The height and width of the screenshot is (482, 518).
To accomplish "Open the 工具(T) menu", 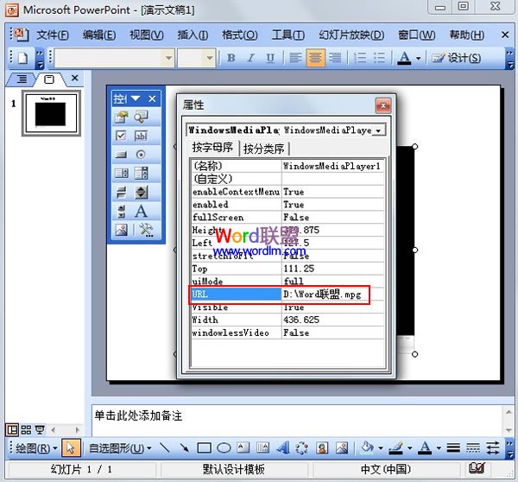I will [288, 35].
